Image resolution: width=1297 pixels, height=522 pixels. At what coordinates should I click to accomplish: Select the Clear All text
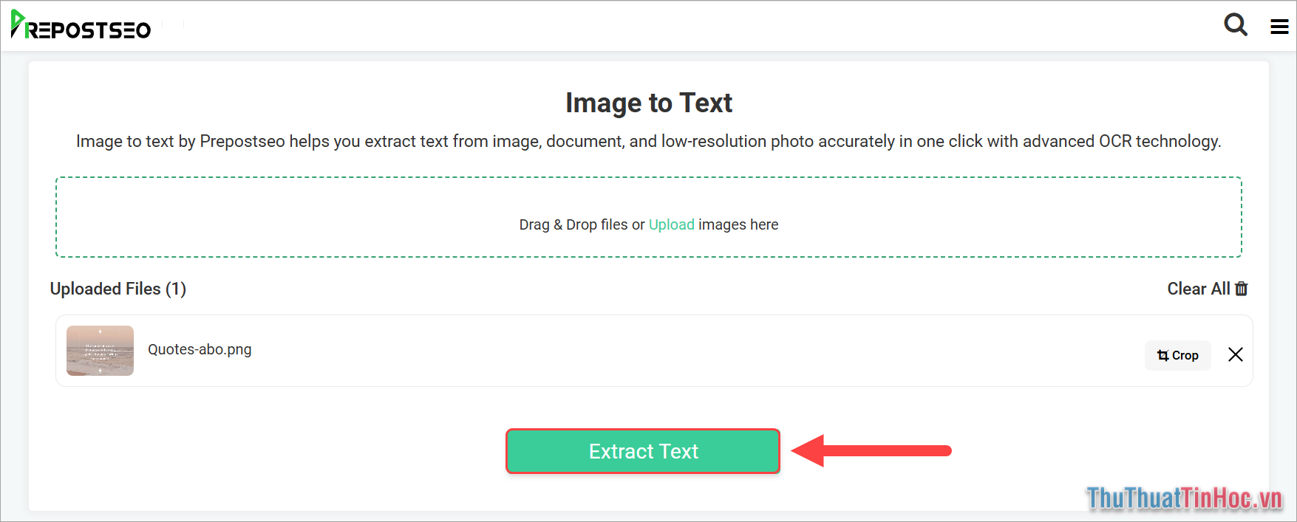[x=1198, y=289]
